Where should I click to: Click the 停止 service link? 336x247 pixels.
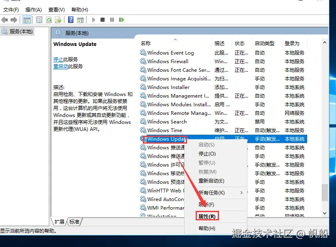point(58,59)
